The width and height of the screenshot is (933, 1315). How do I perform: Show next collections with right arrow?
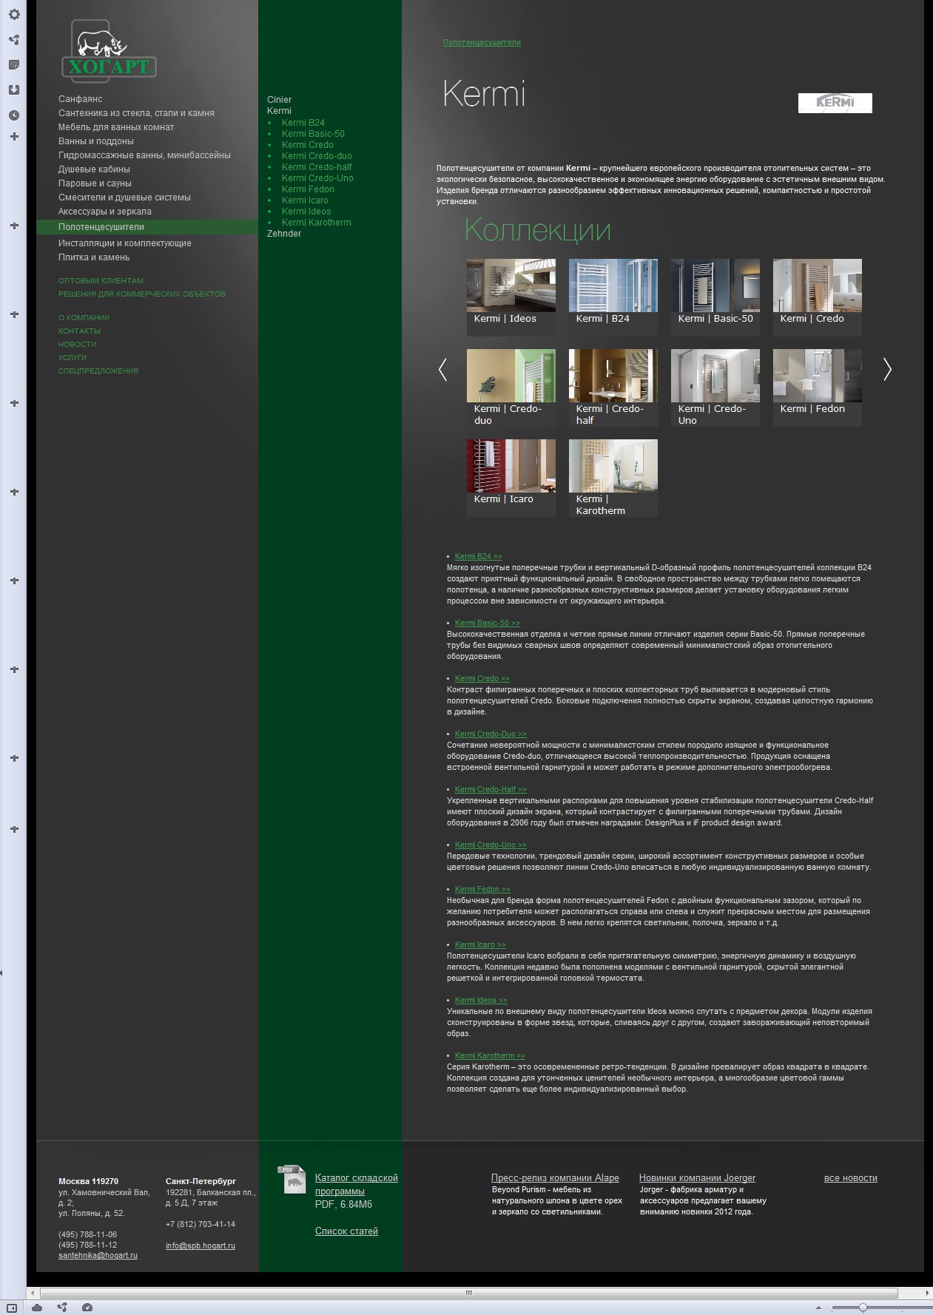[x=887, y=369]
